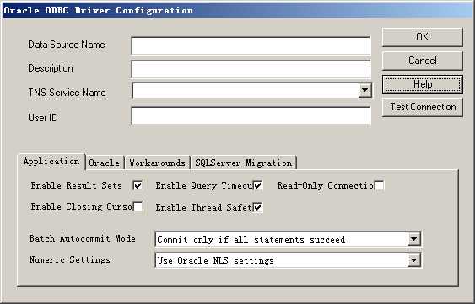Open the Oracle tab
The height and width of the screenshot is (304, 475).
(x=105, y=163)
